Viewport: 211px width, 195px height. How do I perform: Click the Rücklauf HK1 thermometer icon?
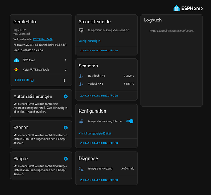[81, 76]
